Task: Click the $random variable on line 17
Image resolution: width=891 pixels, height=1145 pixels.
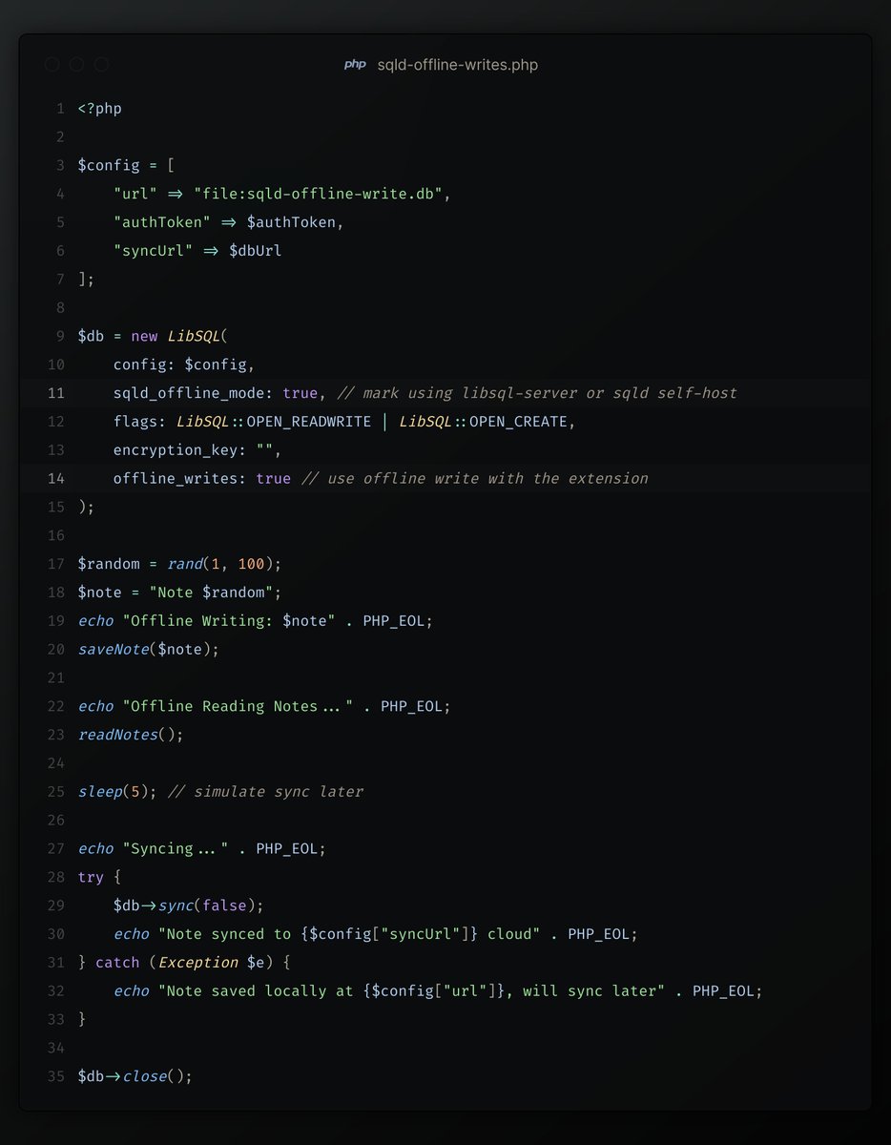Action: [109, 564]
